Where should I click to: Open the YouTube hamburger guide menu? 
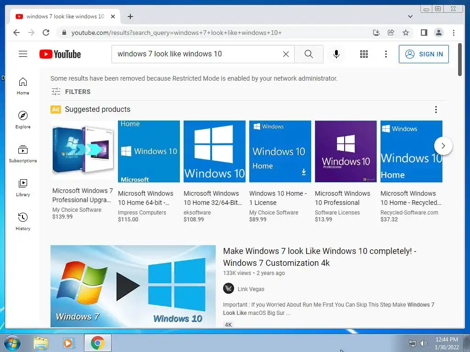point(23,54)
